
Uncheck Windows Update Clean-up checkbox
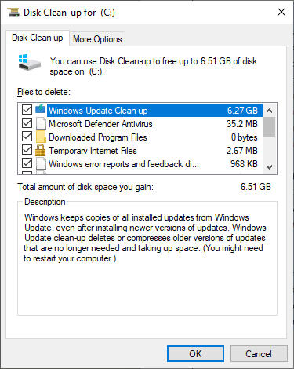coord(27,110)
